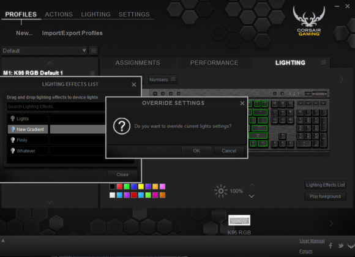Click Close in Lighting Effects List
Viewport: 355px width, 257px height.
coord(122,174)
